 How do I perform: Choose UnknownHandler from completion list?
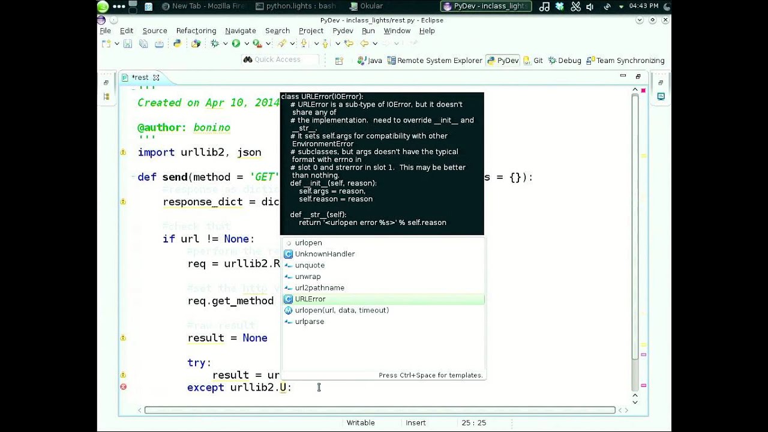pyautogui.click(x=383, y=254)
